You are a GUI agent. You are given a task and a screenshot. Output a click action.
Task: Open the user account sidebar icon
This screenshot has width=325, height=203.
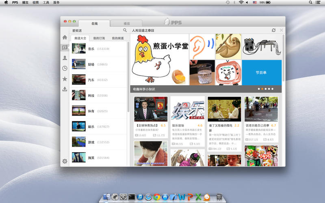[65, 58]
